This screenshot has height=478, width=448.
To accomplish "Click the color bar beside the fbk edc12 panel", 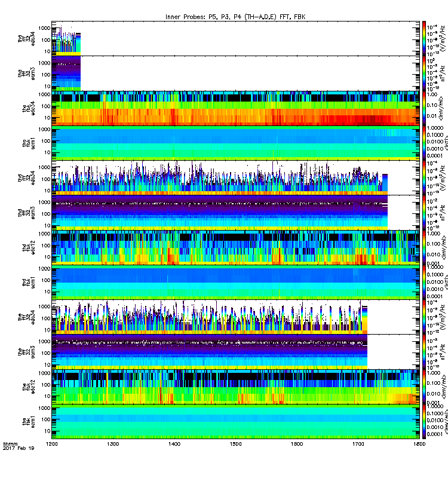I will 424,387.
